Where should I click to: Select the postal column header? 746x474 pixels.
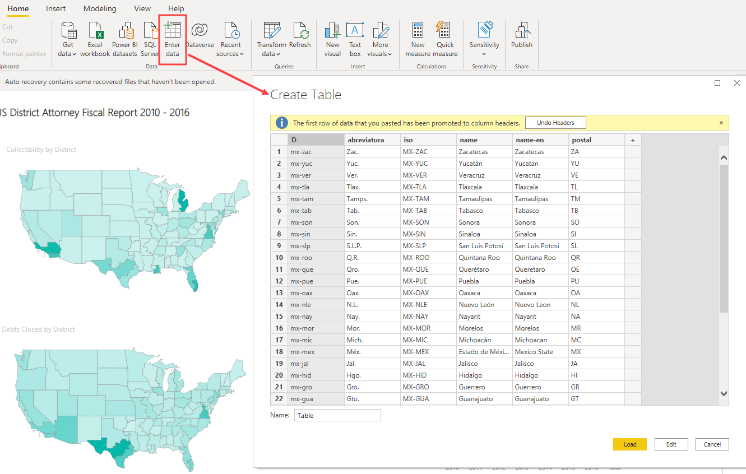[x=596, y=140]
